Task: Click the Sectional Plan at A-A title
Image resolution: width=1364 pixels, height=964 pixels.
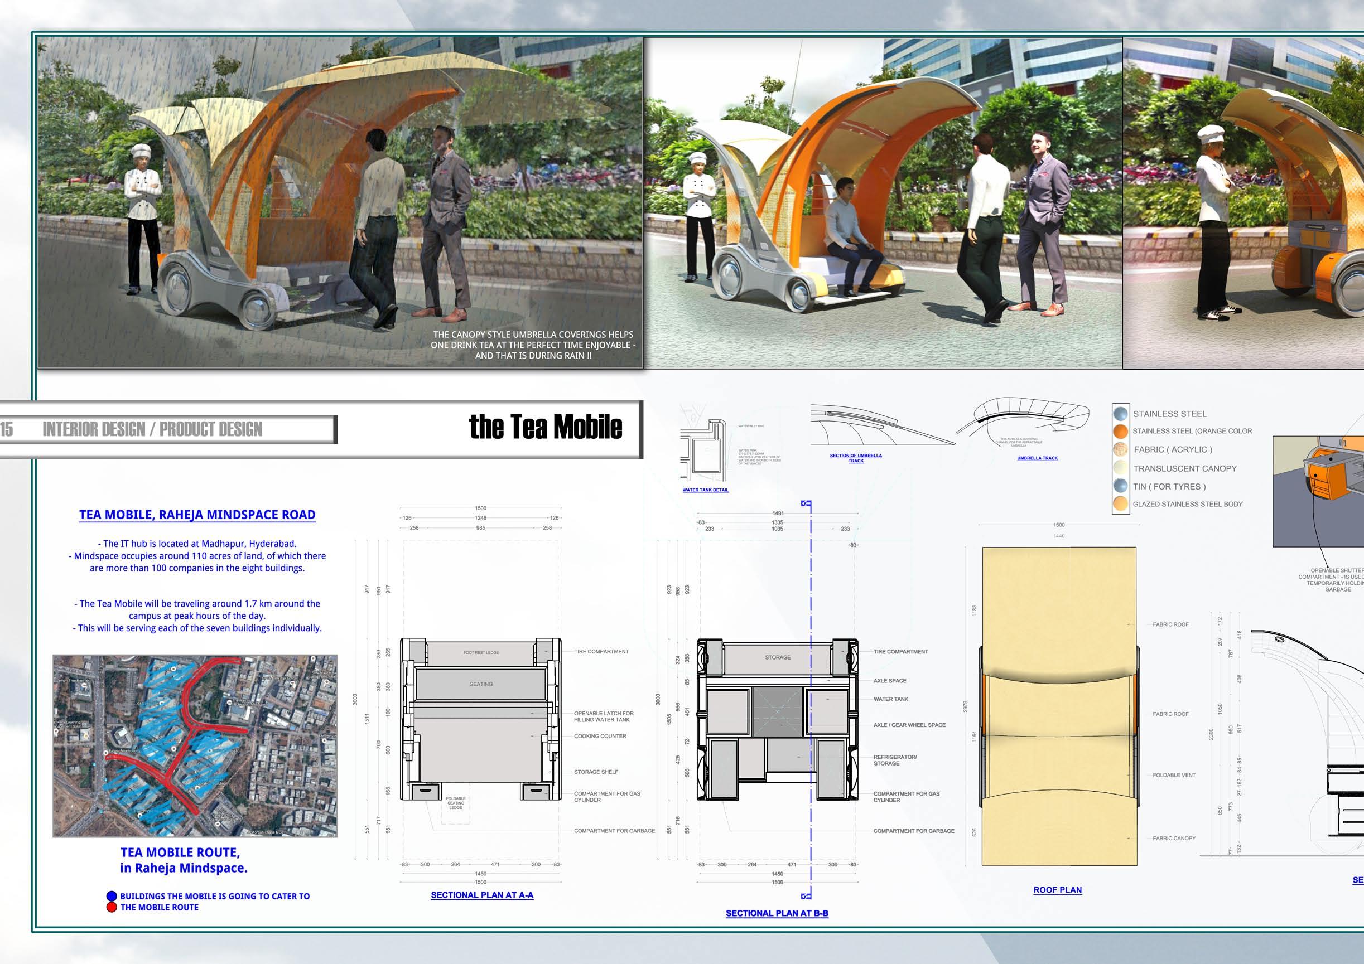Action: [482, 895]
